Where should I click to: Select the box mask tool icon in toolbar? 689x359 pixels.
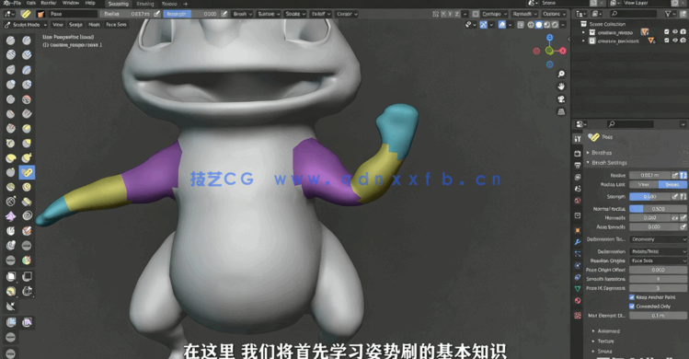tap(10, 277)
